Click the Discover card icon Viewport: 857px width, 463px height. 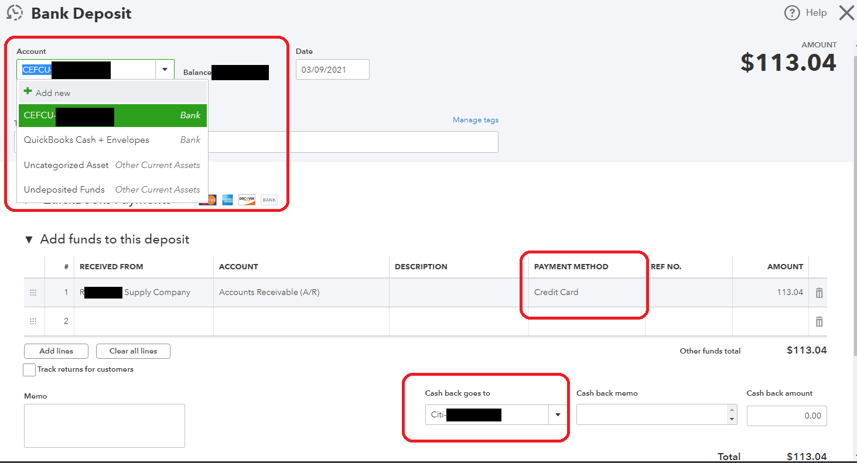point(247,200)
